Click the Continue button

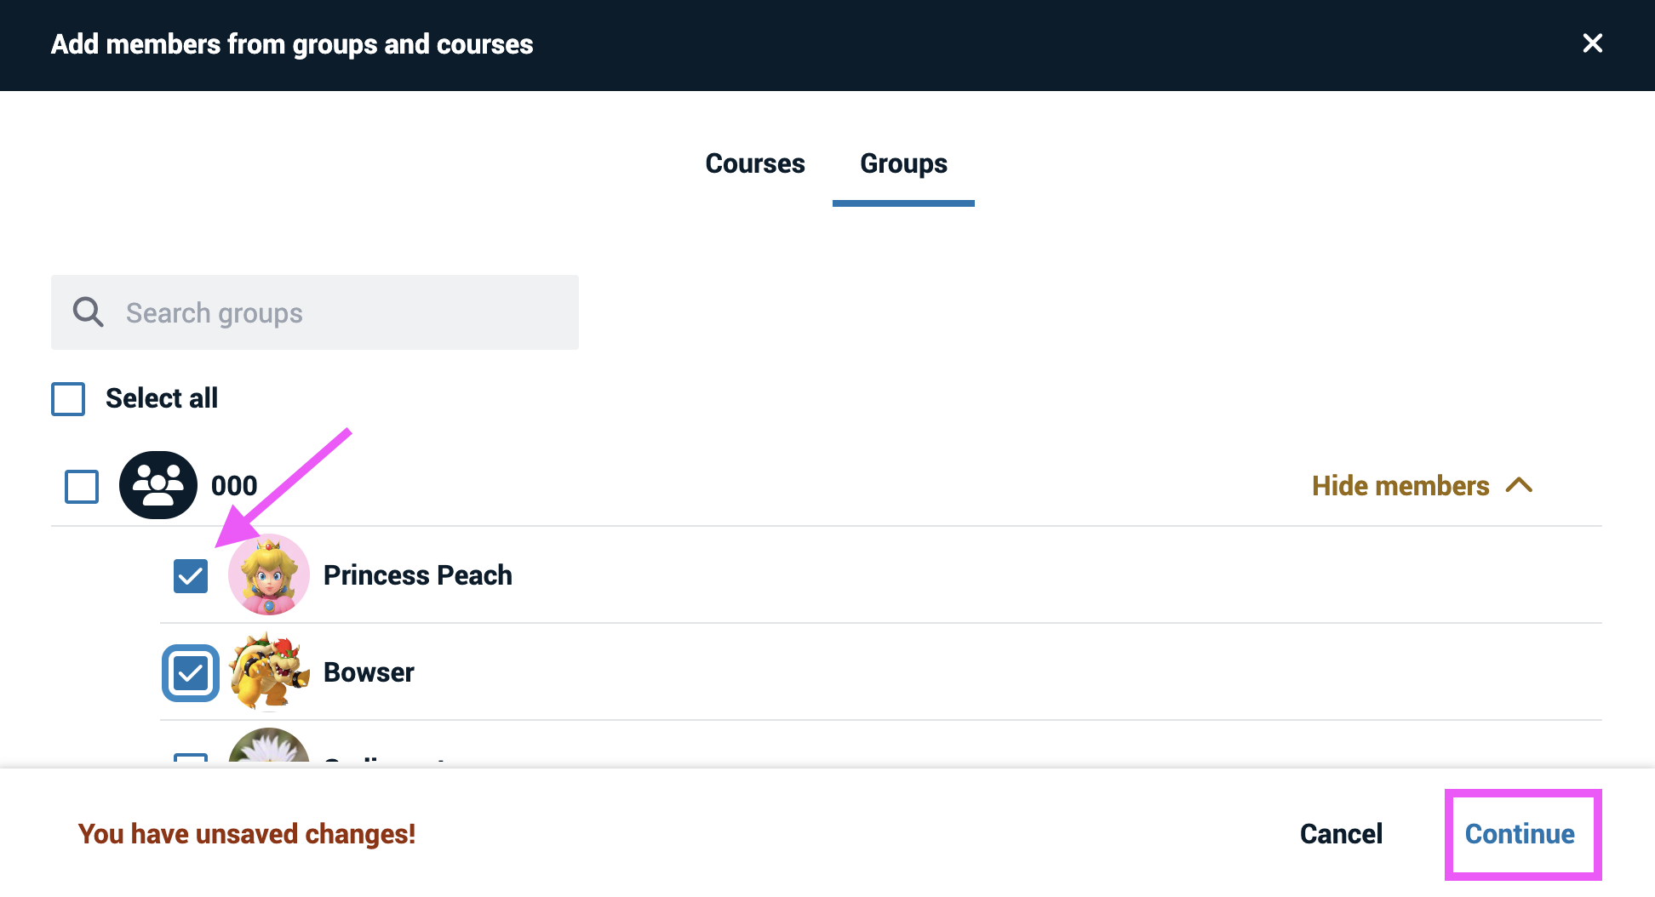(1520, 834)
